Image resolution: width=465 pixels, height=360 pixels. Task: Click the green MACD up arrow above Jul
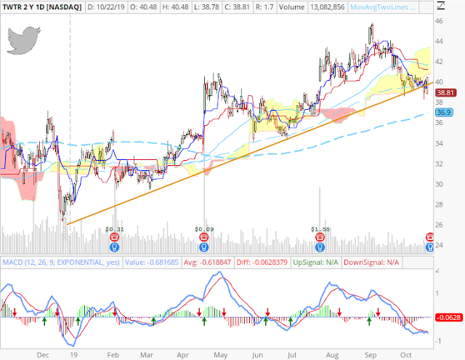point(291,321)
